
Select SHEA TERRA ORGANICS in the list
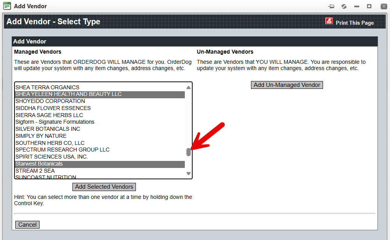(100, 87)
